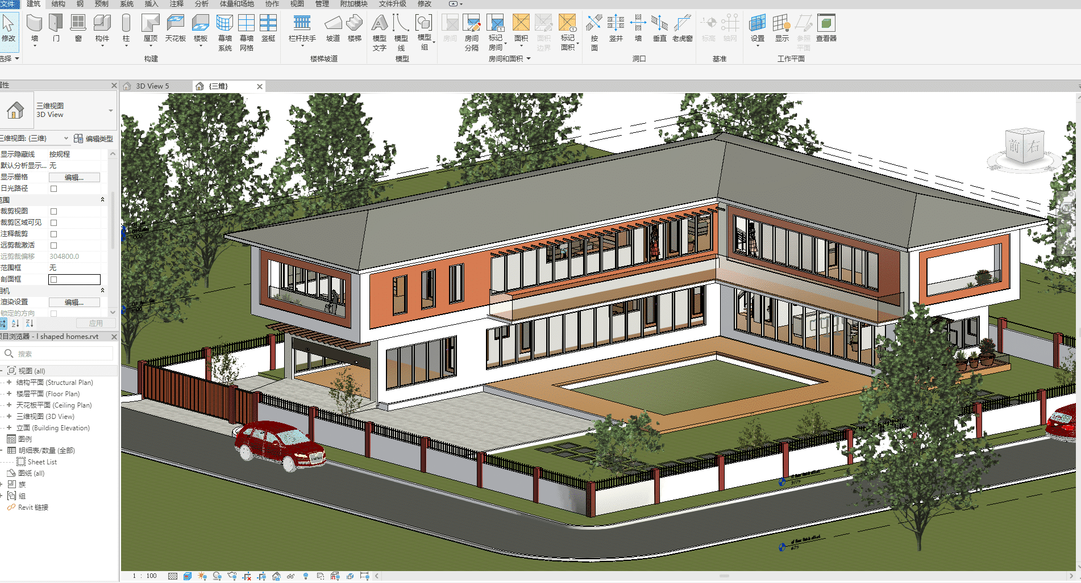This screenshot has height=583, width=1081.
Task: Enable the Crop View (裁剪视图) checkbox
Action: [54, 211]
